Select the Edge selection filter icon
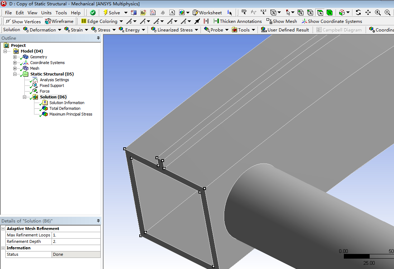The image size is (394, 269). coord(310,13)
